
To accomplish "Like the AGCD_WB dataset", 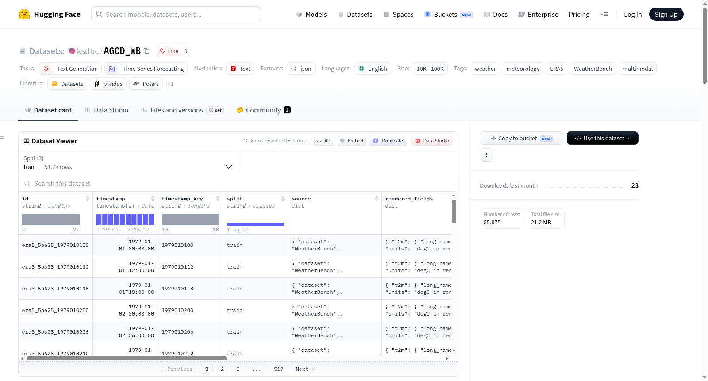I will (169, 51).
